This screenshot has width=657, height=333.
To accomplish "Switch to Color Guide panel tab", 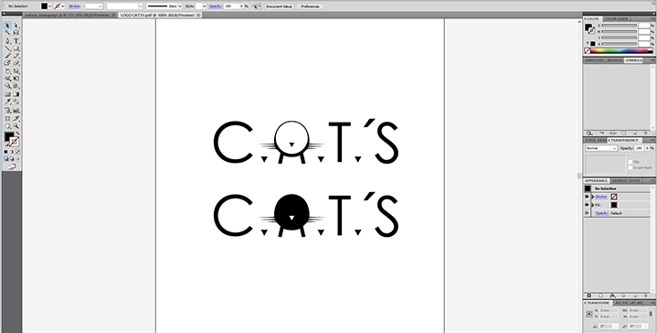I will coord(616,19).
